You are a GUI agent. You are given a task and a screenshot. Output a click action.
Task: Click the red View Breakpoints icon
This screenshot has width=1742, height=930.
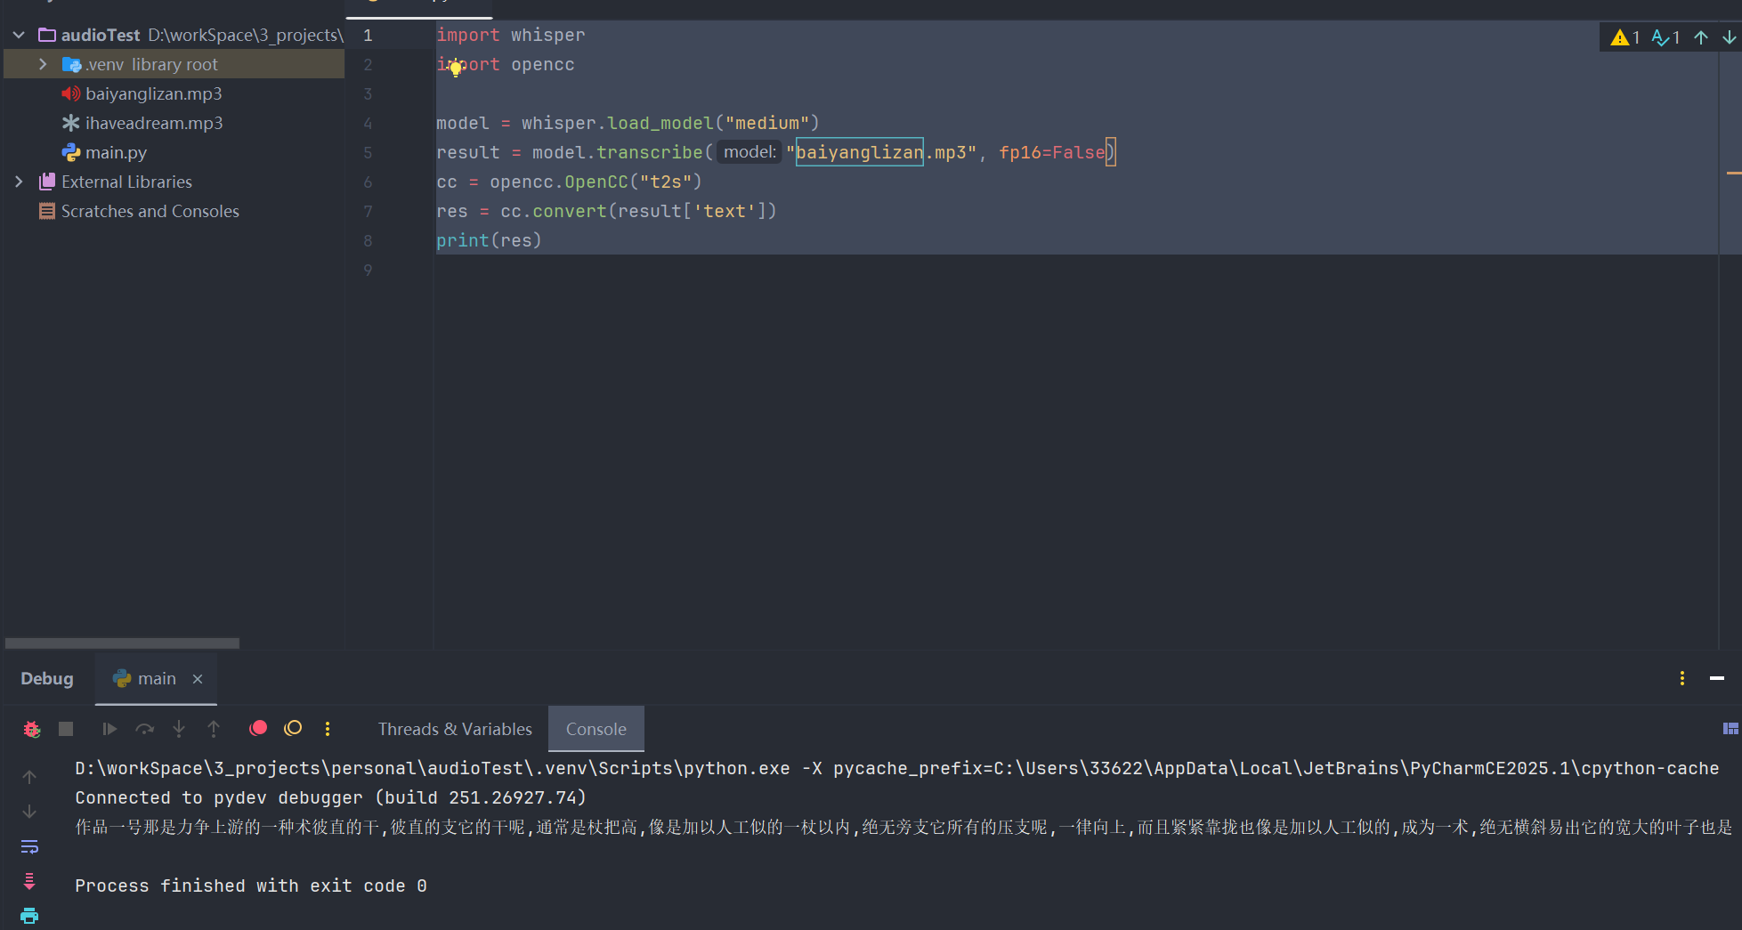pyautogui.click(x=258, y=728)
